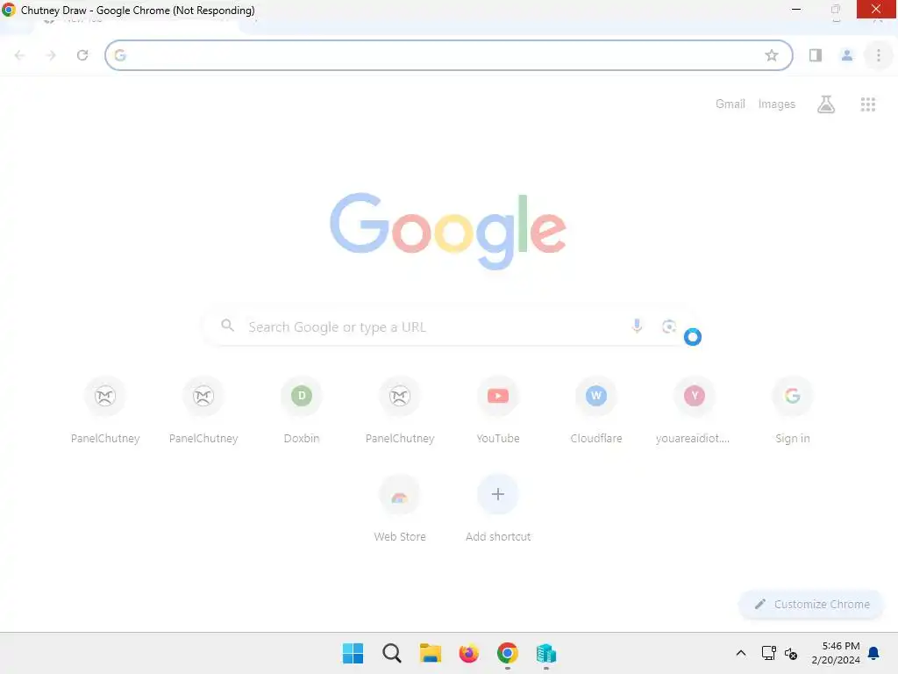Click the Google logo doodle
The height and width of the screenshot is (674, 898).
(448, 231)
